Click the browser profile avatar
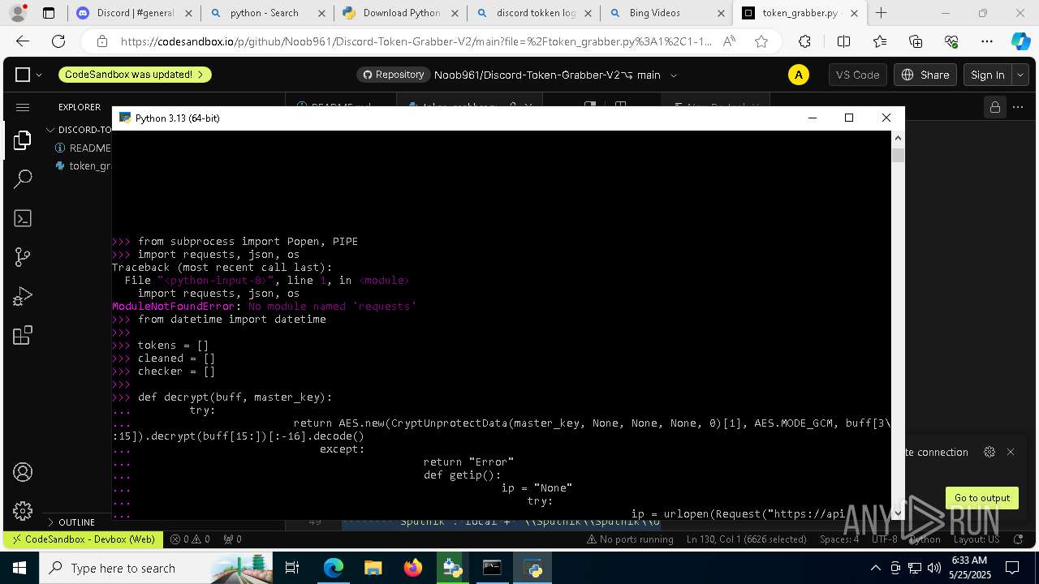The width and height of the screenshot is (1039, 584). 18,13
